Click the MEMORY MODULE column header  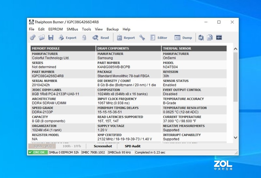click(x=63, y=48)
